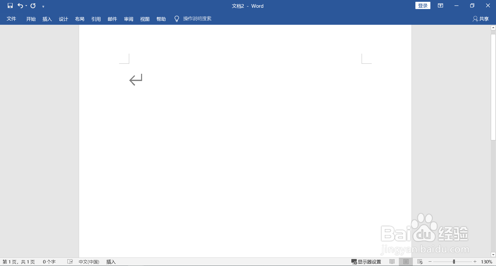Open the 文件 (File) menu
Image resolution: width=496 pixels, height=266 pixels.
tap(11, 19)
